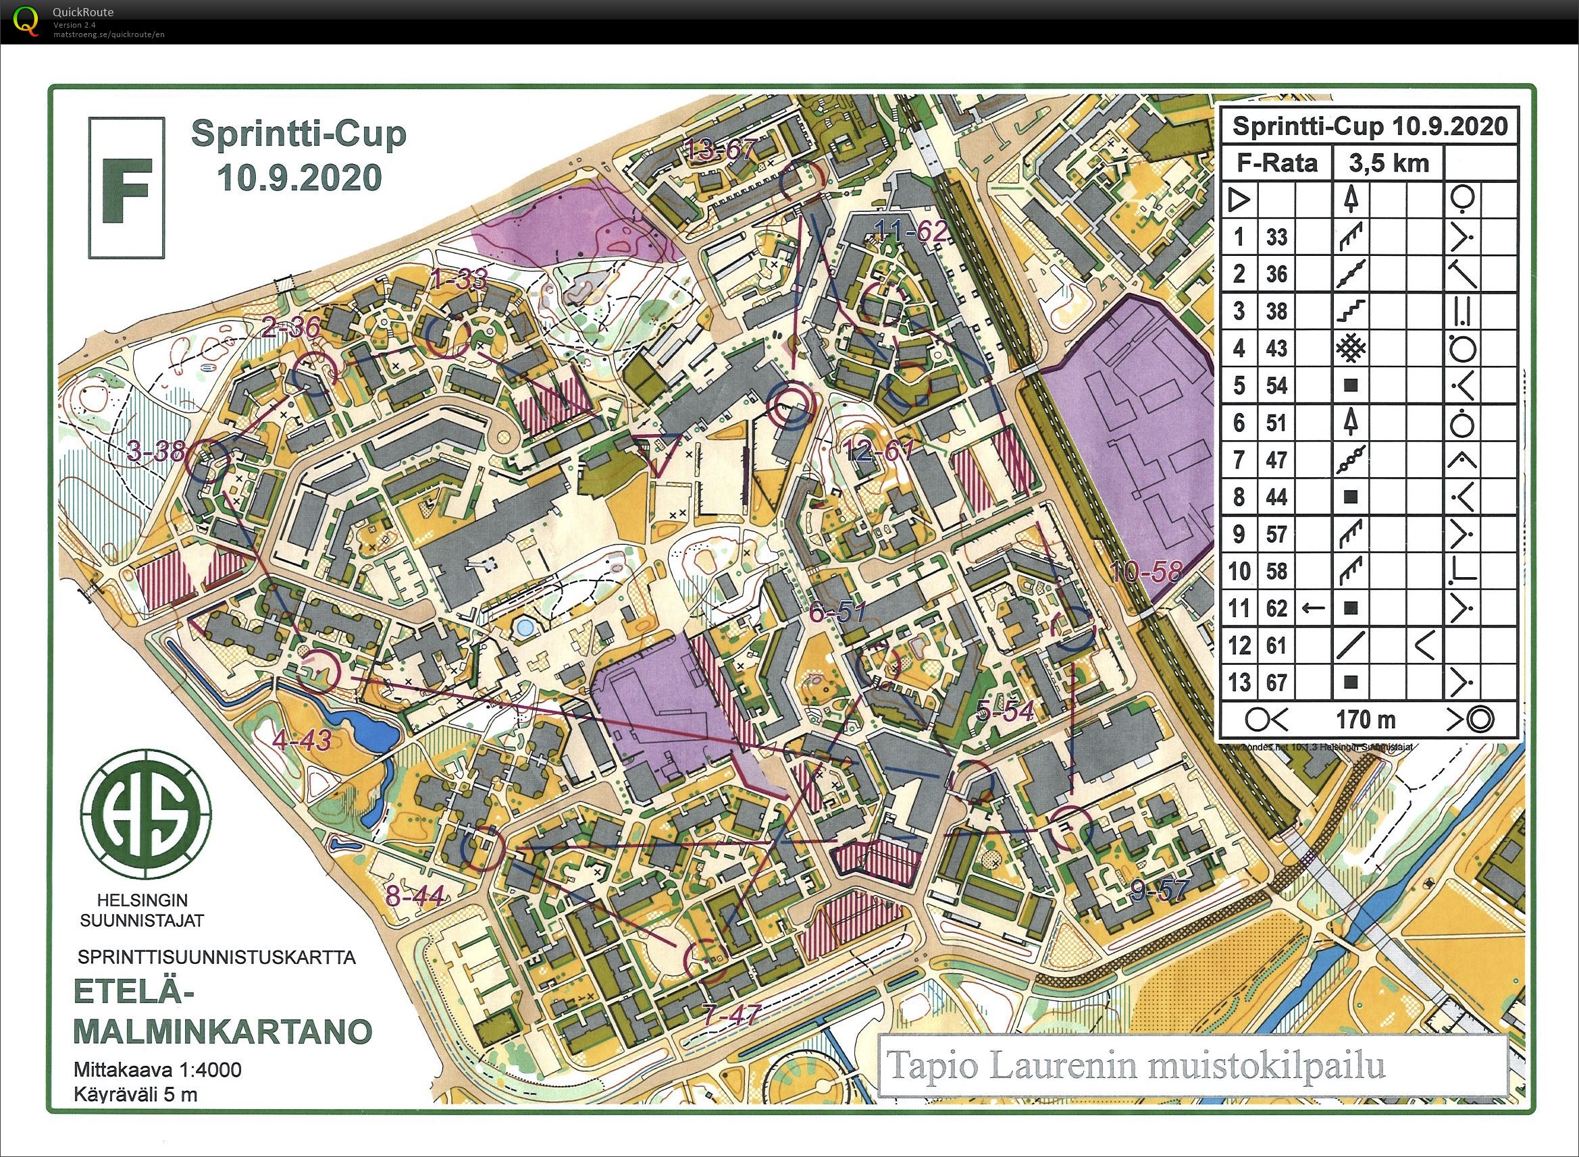Click the wall symbol in table row 9

(x=1351, y=535)
